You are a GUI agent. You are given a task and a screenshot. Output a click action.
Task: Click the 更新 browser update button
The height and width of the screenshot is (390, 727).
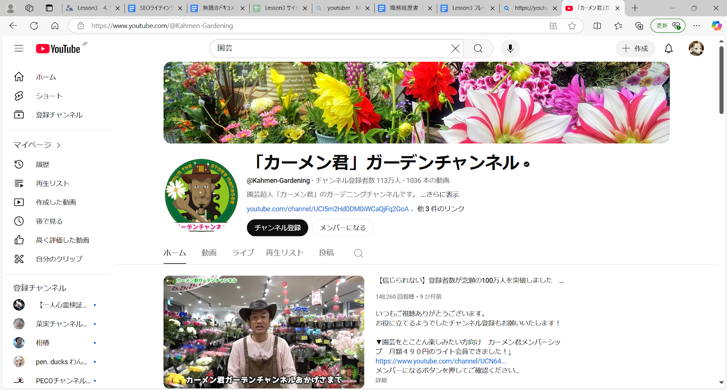668,26
